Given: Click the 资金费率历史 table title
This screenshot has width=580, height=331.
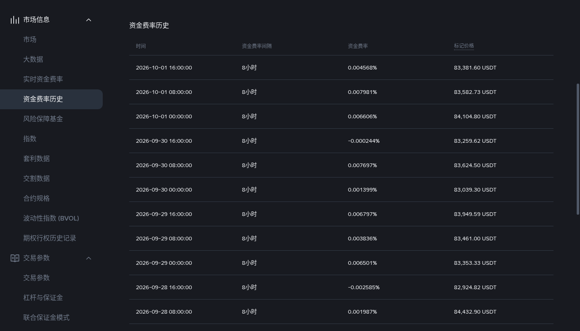Looking at the screenshot, I should 149,26.
